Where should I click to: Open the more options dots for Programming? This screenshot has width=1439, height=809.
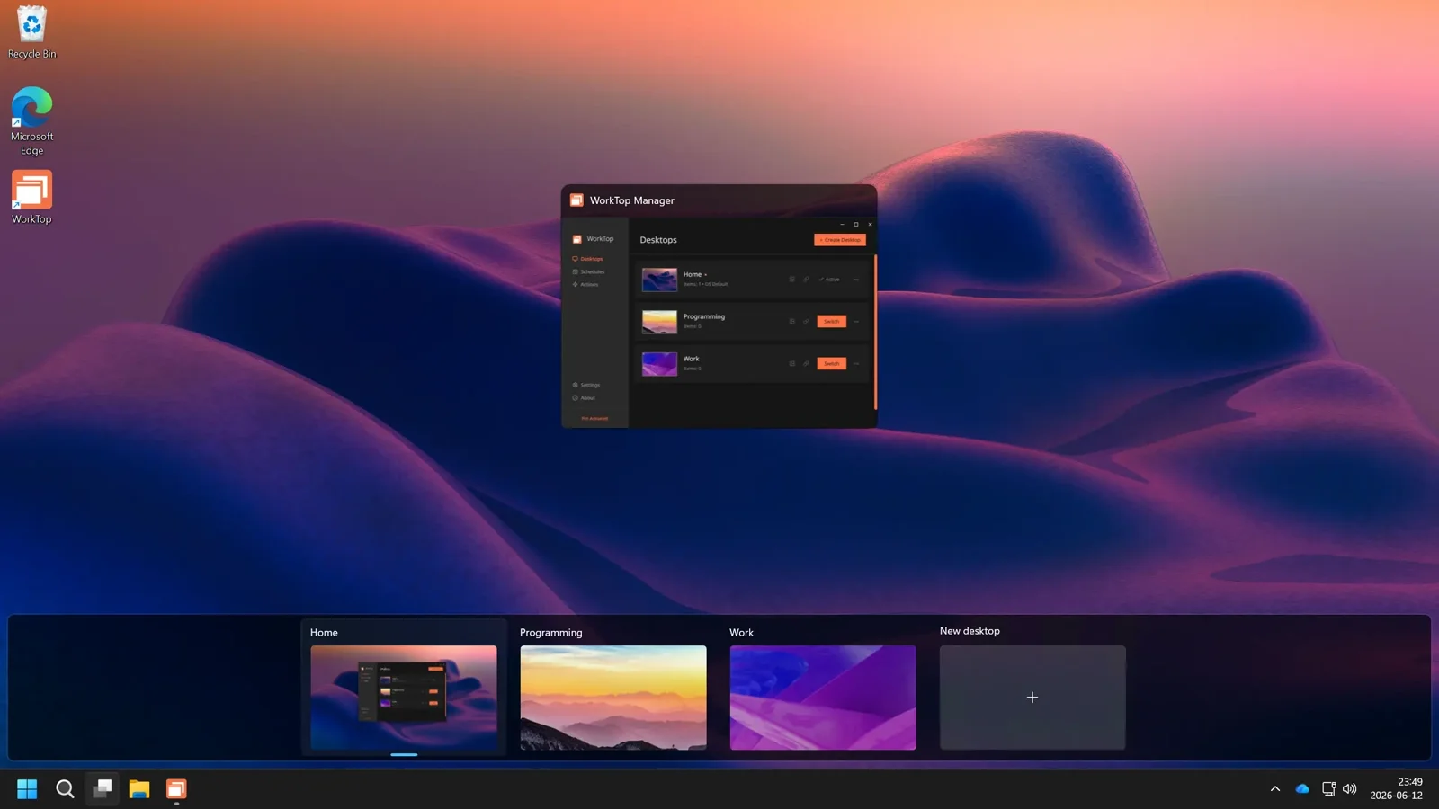(x=856, y=322)
